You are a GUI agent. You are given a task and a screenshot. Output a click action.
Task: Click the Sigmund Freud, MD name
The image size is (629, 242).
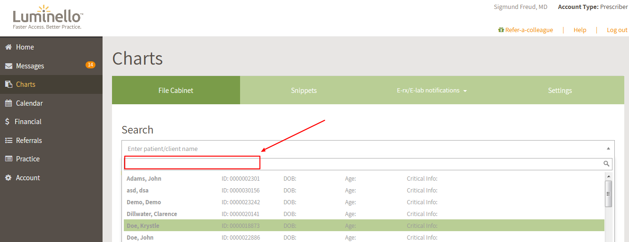tap(520, 7)
